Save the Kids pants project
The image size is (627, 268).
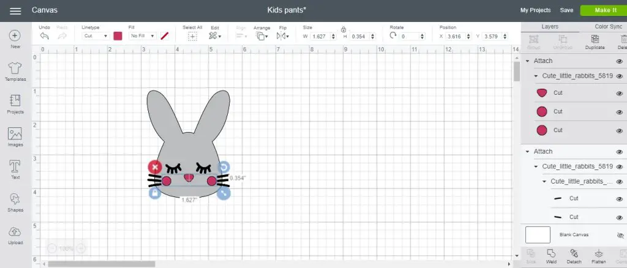pyautogui.click(x=566, y=10)
